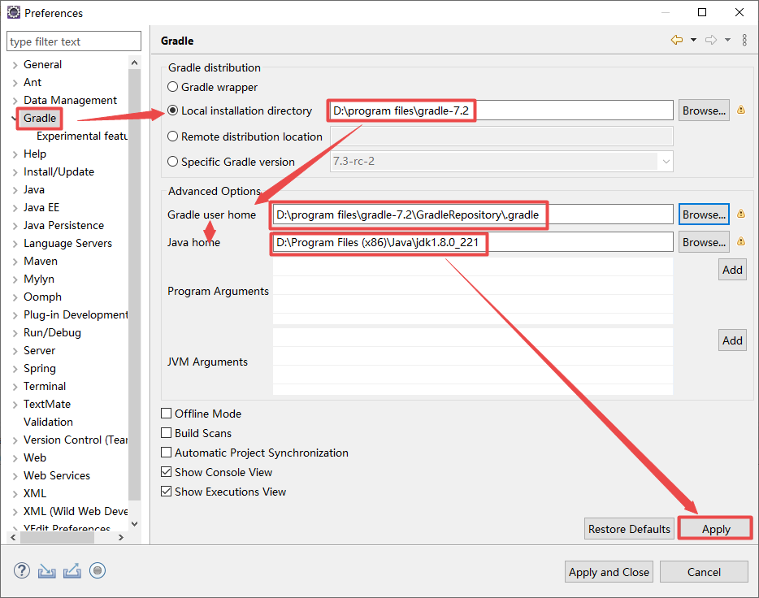Select the Validation preferences entry

(48, 422)
